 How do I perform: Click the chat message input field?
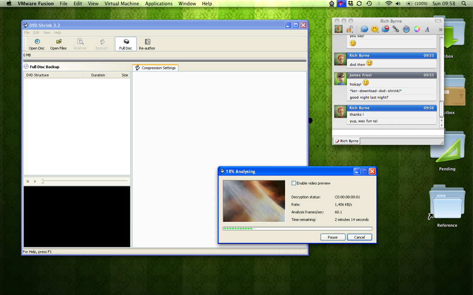pos(387,133)
